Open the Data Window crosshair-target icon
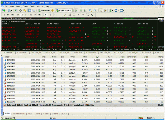The image size is (165, 120). pos(21,10)
